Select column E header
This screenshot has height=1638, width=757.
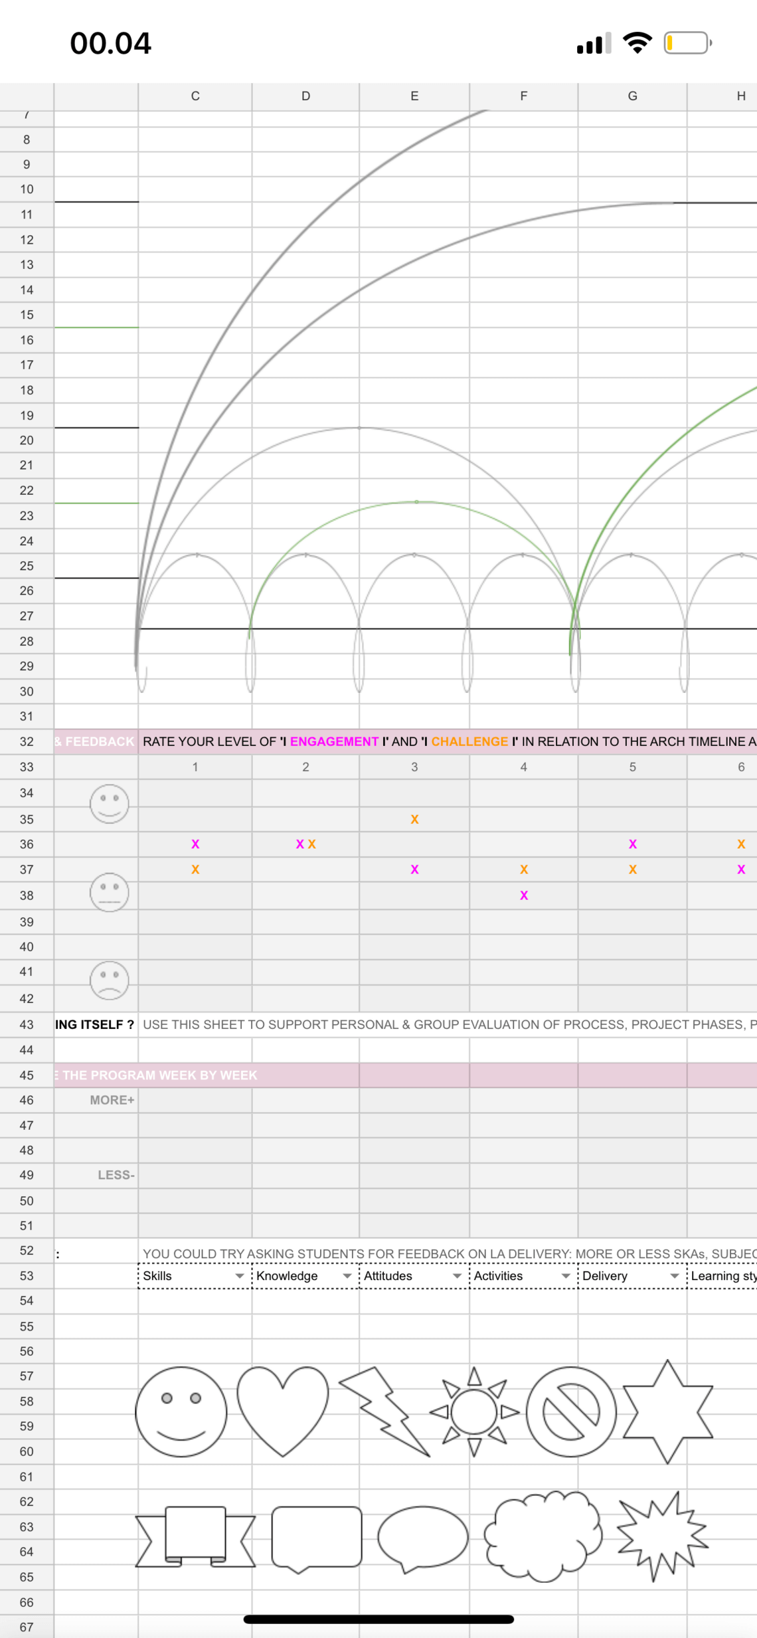(x=414, y=96)
